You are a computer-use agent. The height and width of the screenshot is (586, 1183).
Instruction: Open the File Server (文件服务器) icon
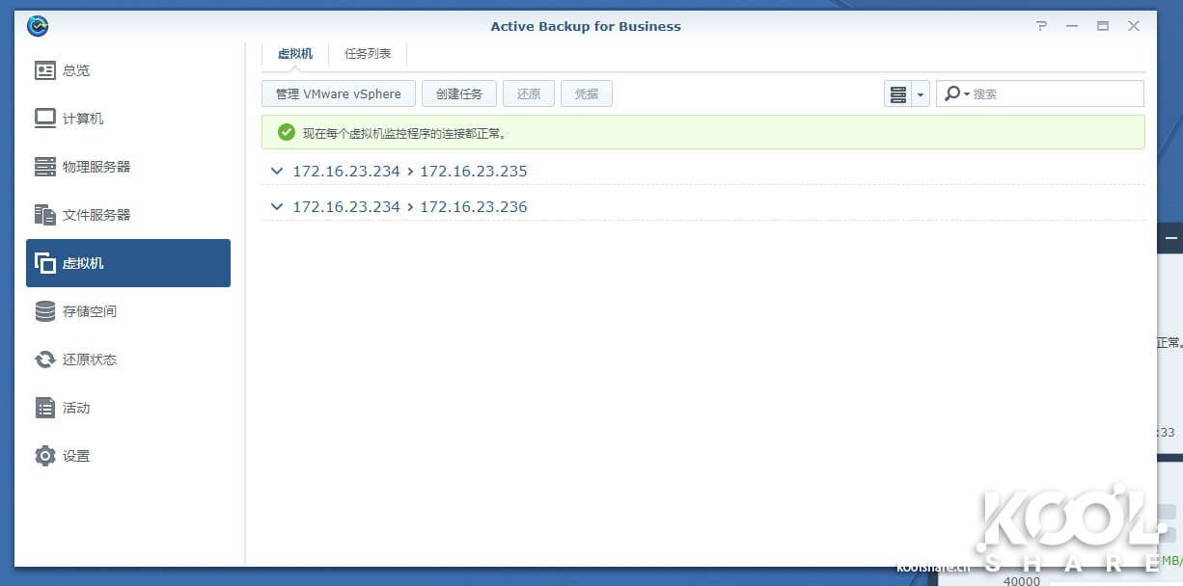click(45, 215)
